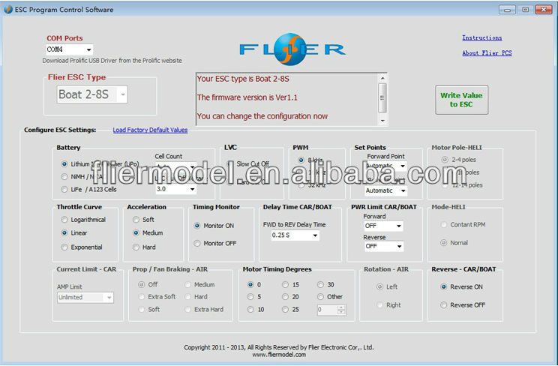Choose Soft acceleration
The image size is (558, 366).
tap(136, 220)
